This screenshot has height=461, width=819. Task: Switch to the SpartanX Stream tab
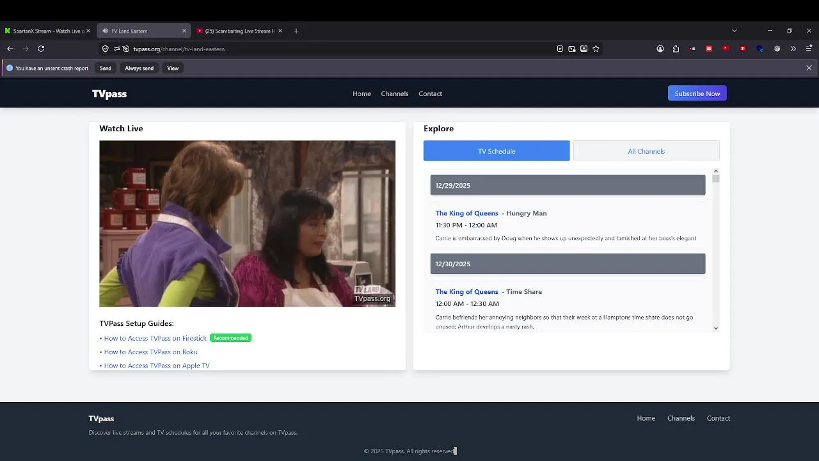point(47,31)
